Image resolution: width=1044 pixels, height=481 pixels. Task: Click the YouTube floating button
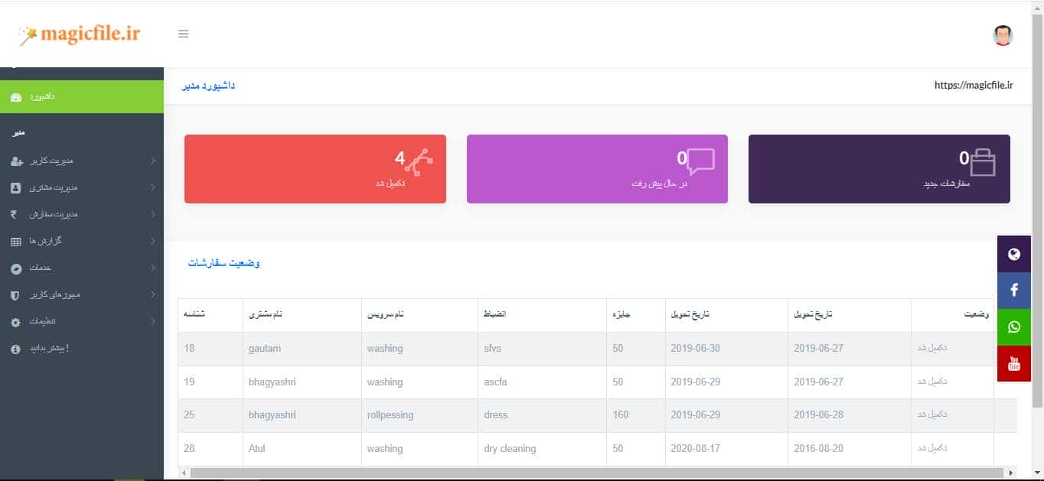click(x=1014, y=363)
